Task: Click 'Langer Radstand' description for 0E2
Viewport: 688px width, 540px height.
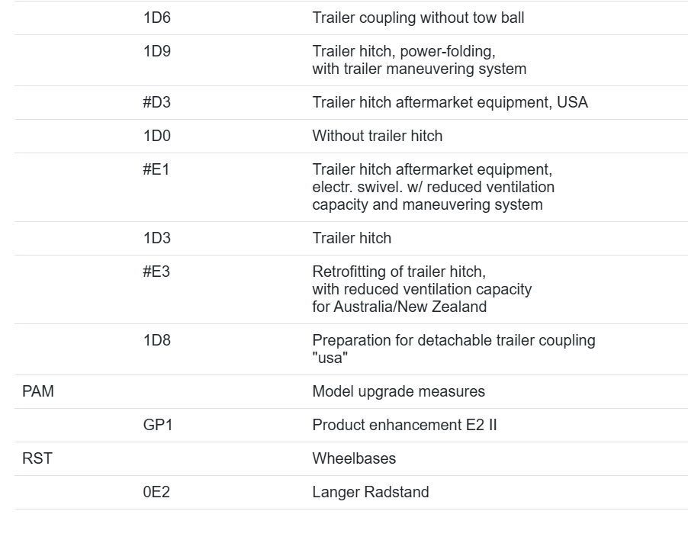Action: (x=371, y=492)
